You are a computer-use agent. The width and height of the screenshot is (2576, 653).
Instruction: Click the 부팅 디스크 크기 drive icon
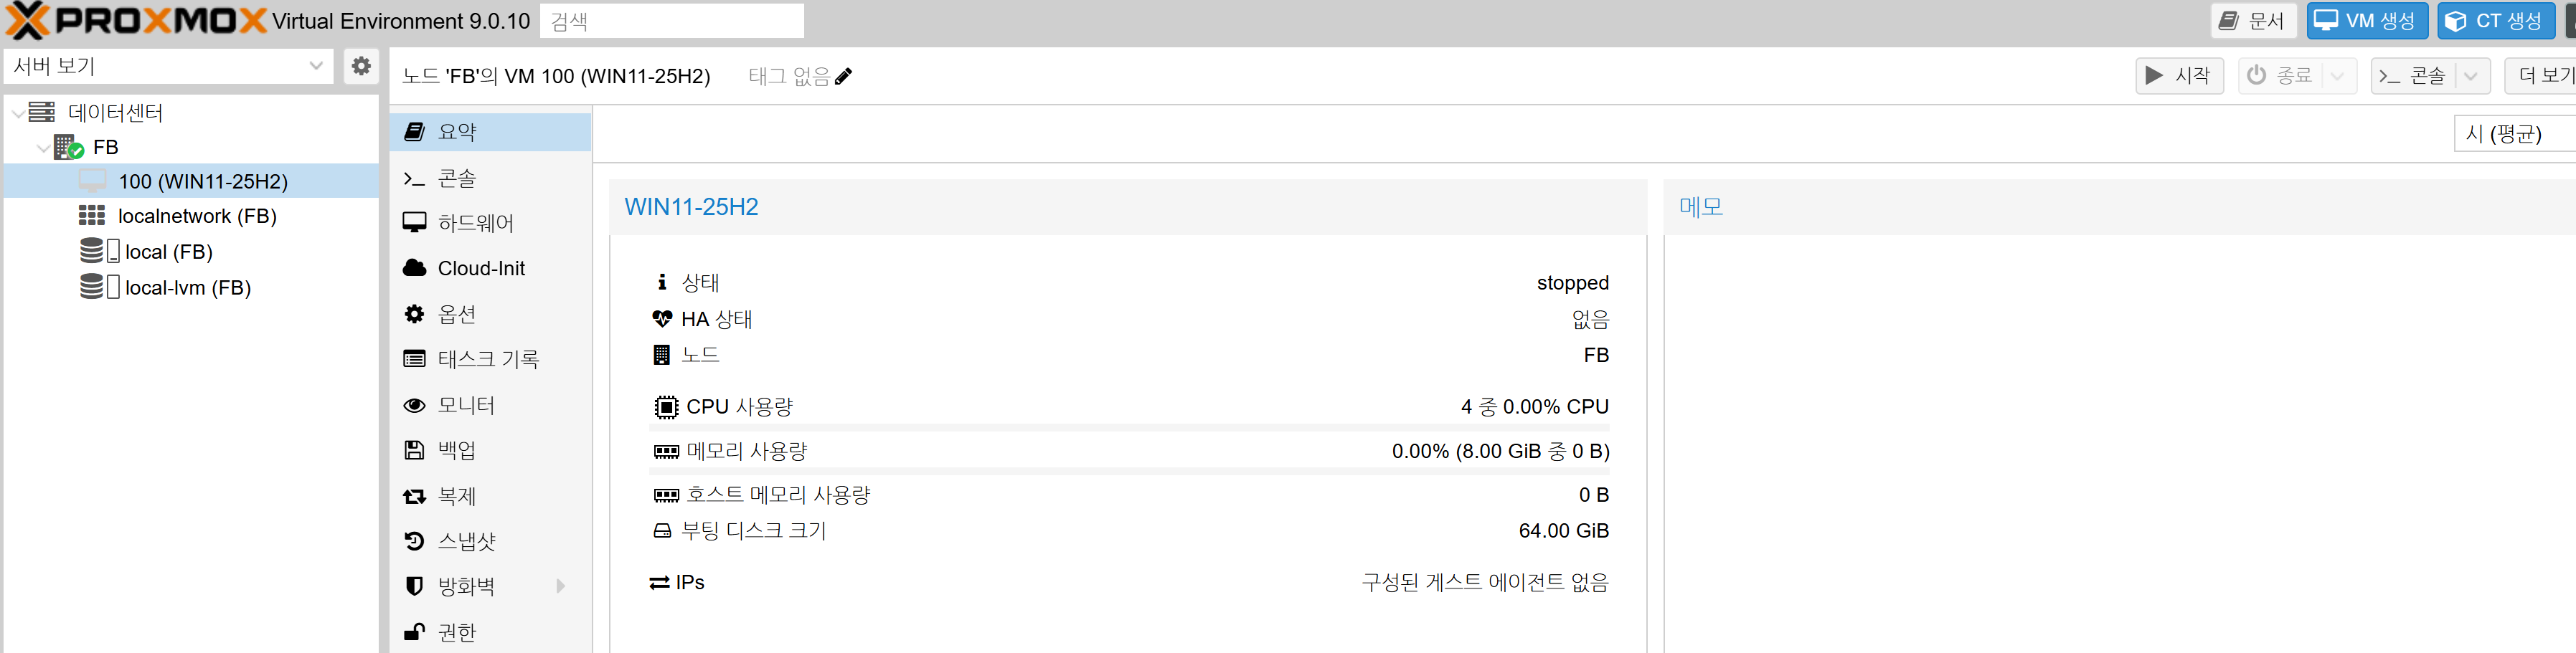tap(662, 531)
